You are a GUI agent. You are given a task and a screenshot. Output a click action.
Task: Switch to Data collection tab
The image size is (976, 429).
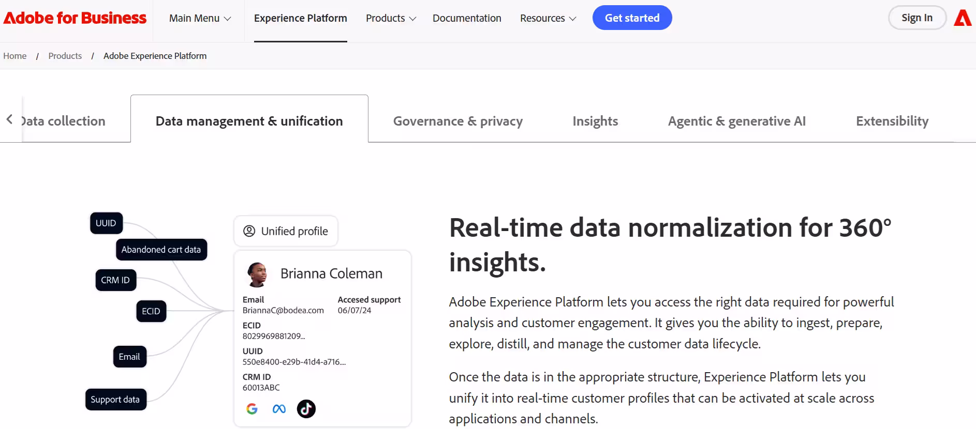[x=63, y=121]
